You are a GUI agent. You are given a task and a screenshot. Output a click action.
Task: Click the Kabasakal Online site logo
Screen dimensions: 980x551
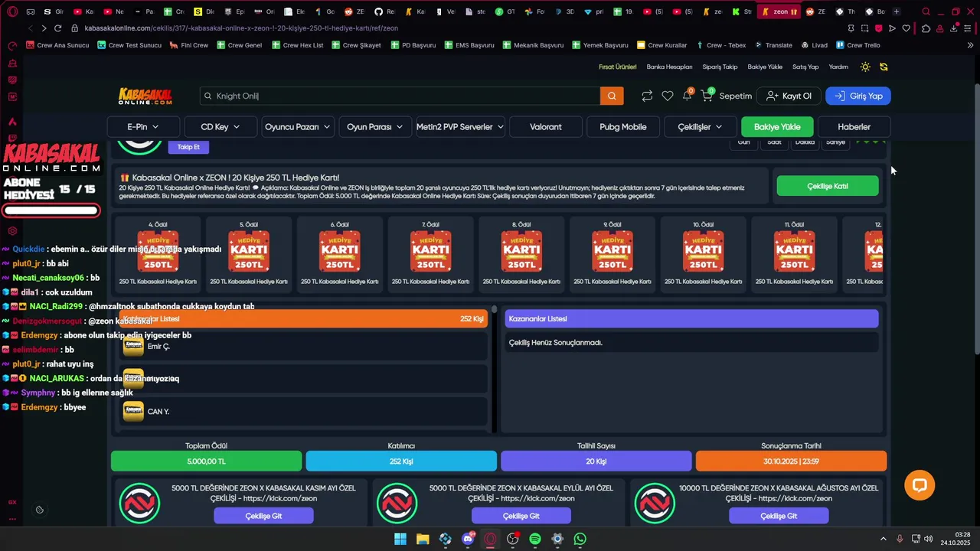pyautogui.click(x=145, y=96)
